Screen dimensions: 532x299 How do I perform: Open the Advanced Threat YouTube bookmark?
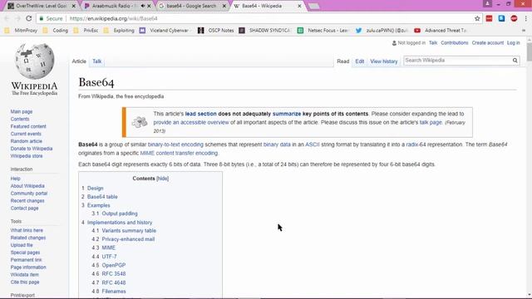[x=441, y=31]
